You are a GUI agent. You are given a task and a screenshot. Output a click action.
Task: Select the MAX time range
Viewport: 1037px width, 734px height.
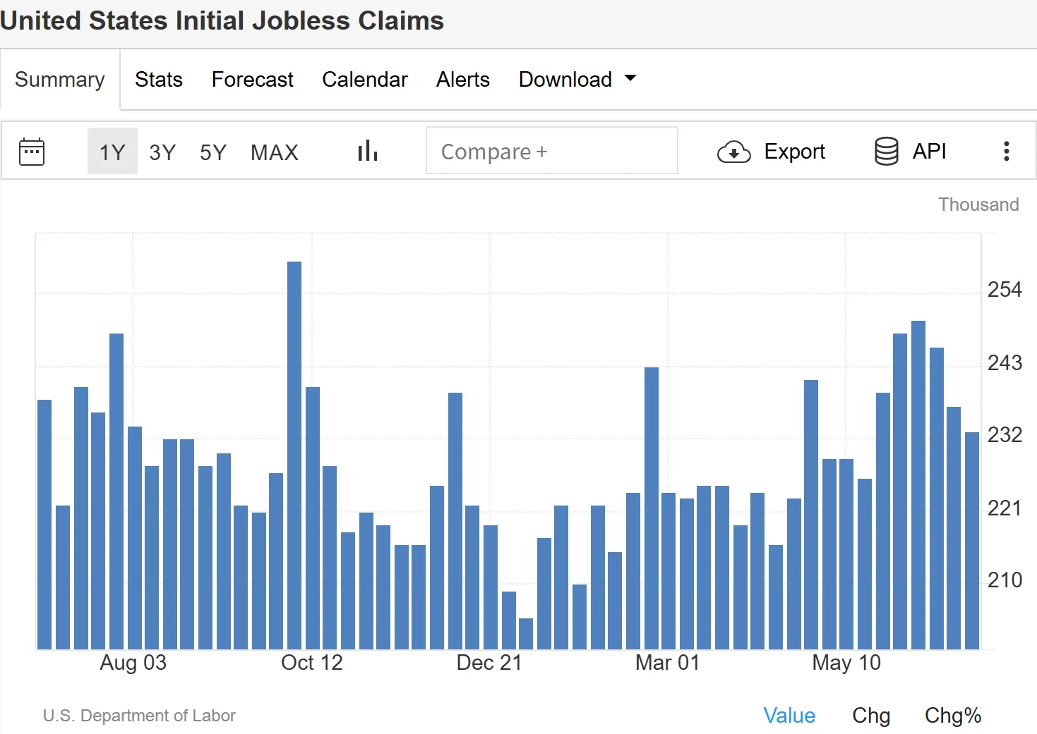point(275,152)
